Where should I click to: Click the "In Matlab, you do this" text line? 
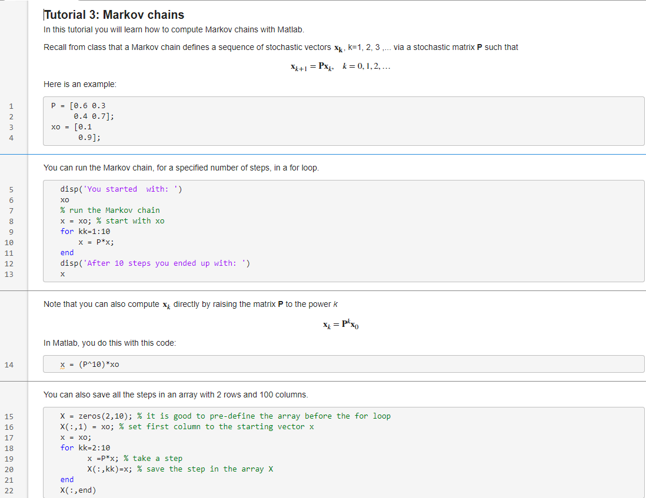coord(109,343)
